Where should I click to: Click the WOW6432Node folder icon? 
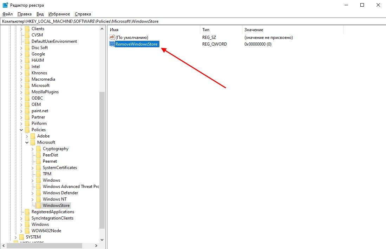tap(27, 231)
